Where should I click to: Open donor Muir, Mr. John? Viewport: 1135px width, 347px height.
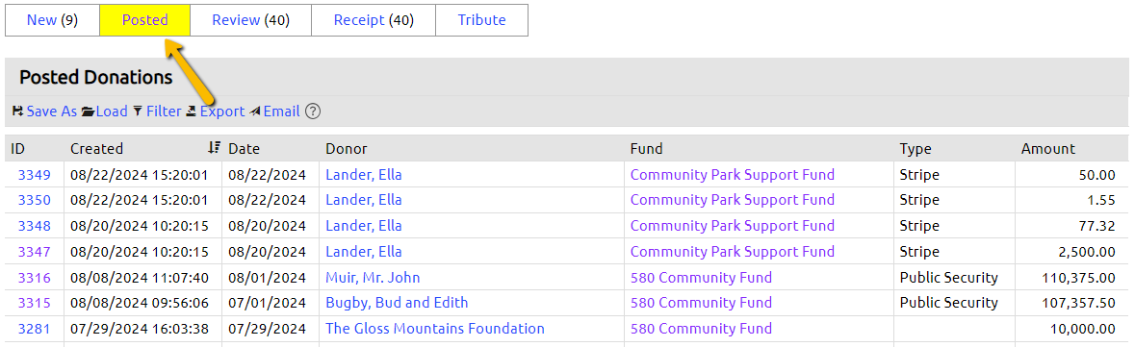(x=373, y=278)
